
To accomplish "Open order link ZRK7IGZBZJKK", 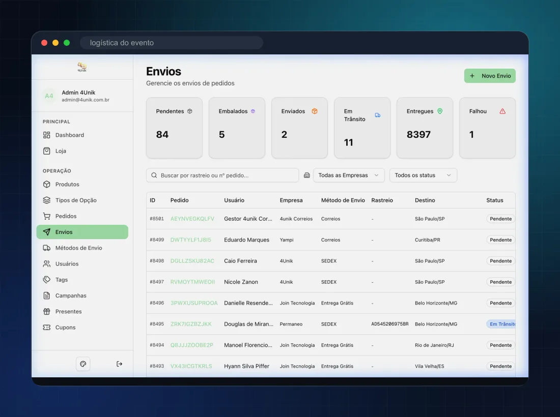I will pos(191,324).
